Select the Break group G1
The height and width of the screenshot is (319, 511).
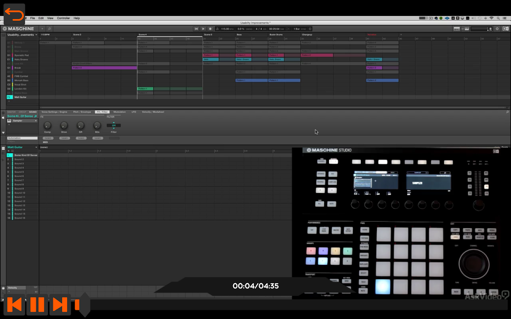coord(23,68)
